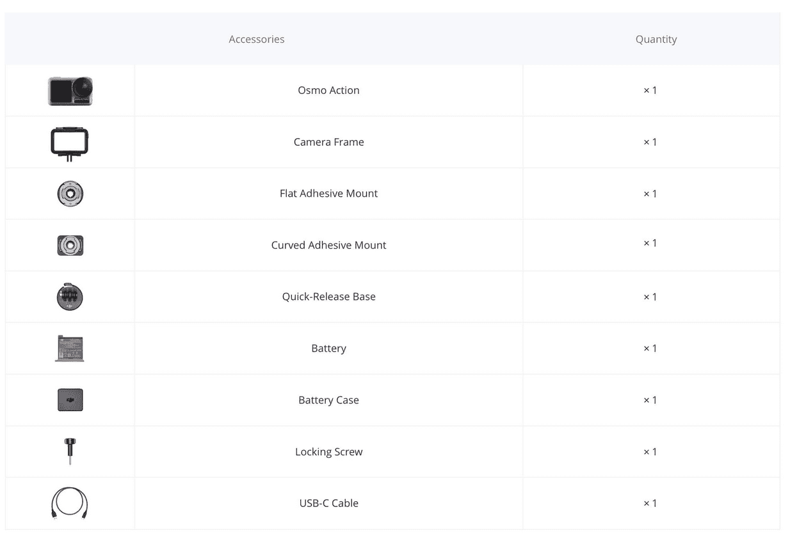Select the Quick-Release Base text
The image size is (790, 546).
[328, 297]
